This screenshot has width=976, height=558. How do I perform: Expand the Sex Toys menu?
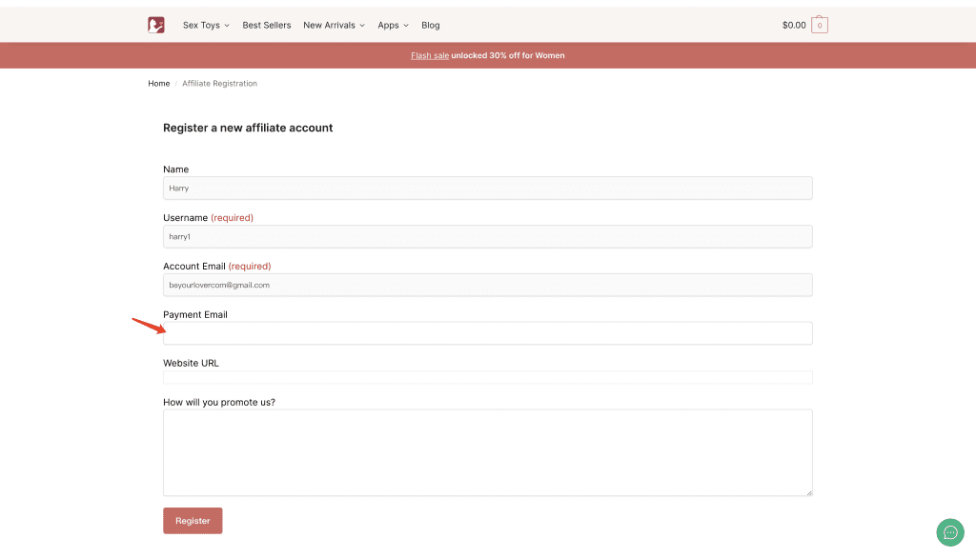(206, 26)
